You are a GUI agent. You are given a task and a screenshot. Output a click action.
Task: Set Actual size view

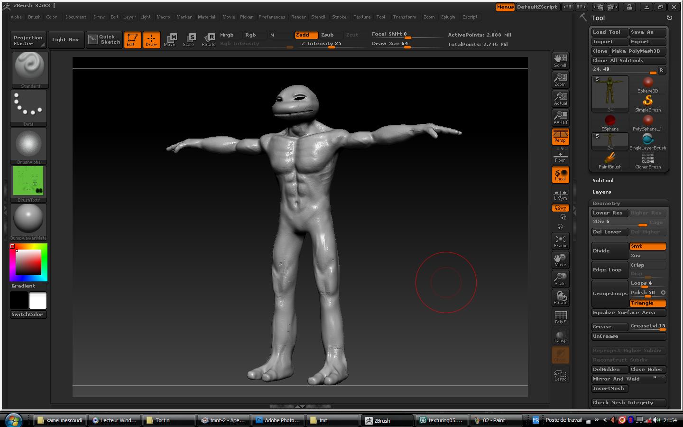pos(560,99)
